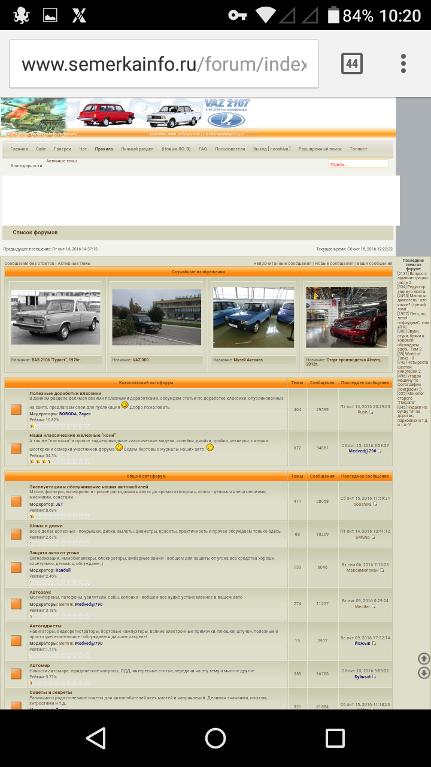Open the Пользователи menu item
431x767 pixels.
coord(230,149)
